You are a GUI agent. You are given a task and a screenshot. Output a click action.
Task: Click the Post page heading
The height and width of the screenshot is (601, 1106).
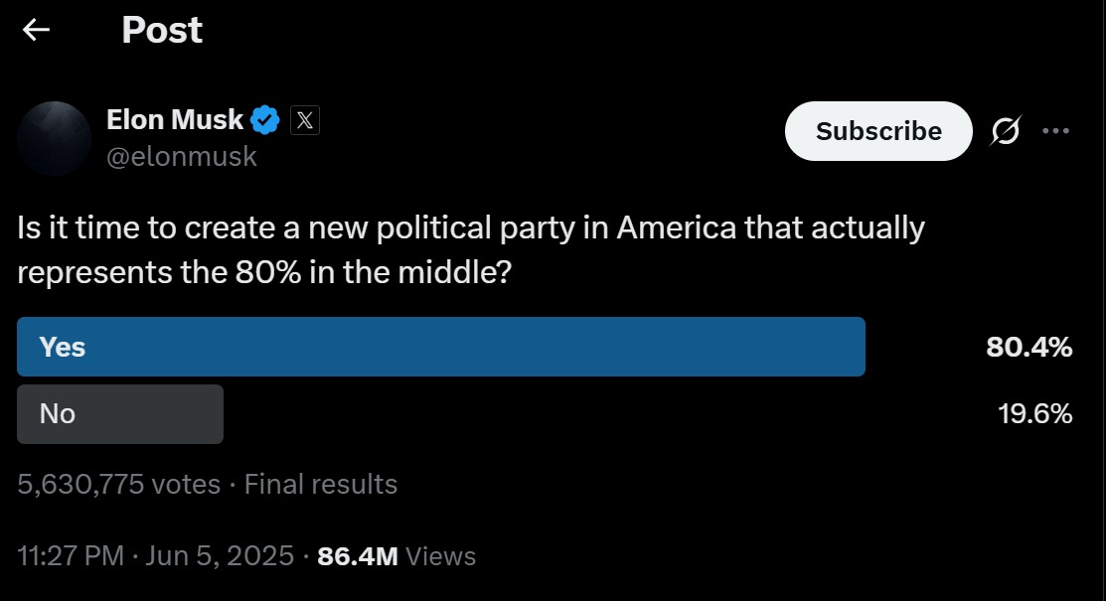[161, 30]
